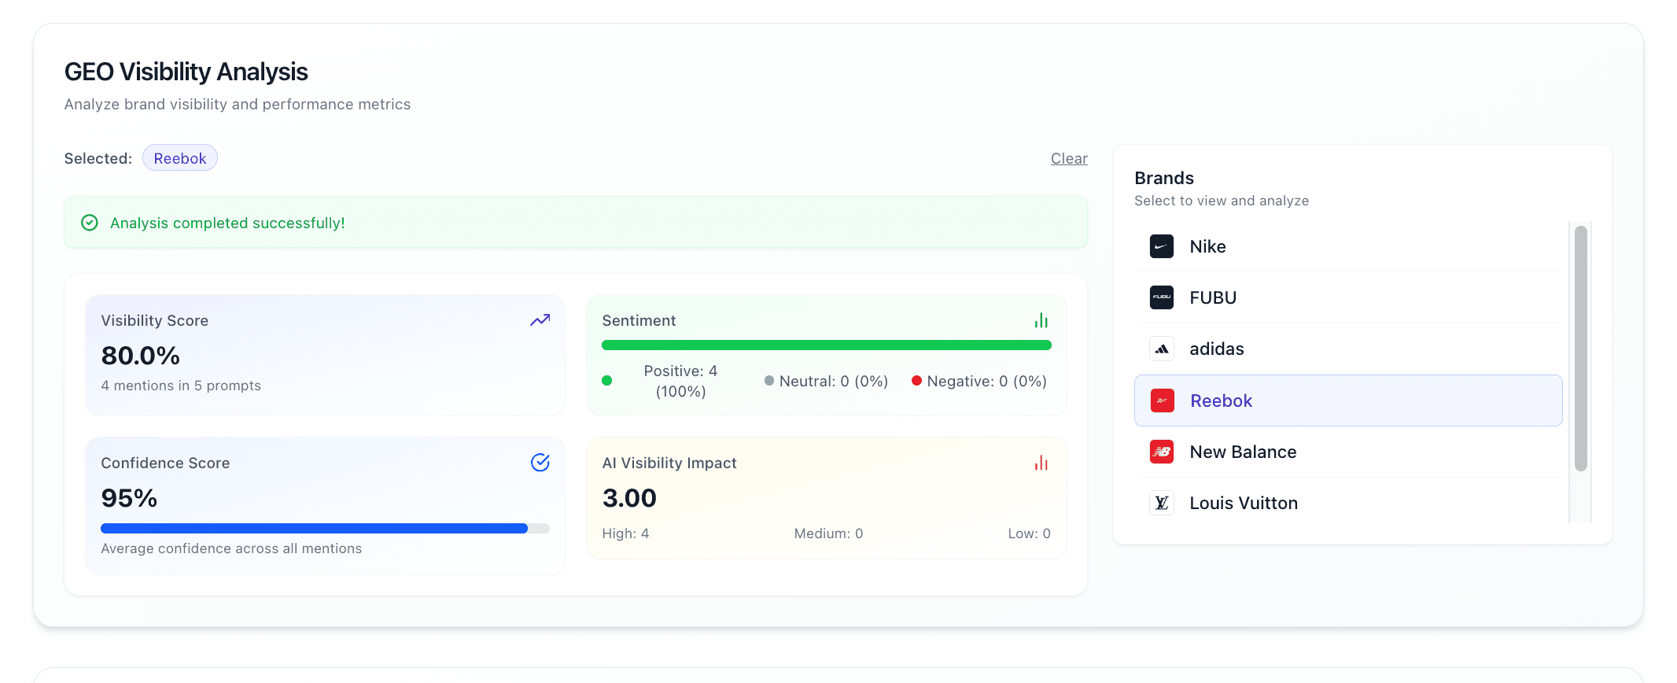Choose adidas in the Brands list
This screenshot has height=683, width=1677.
point(1216,349)
